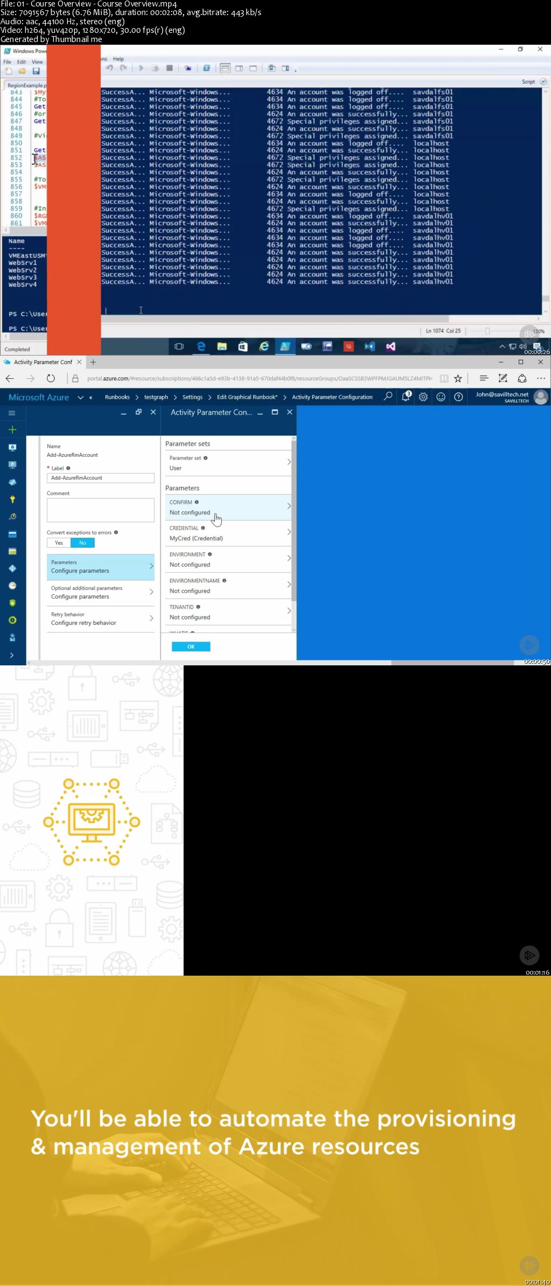Image resolution: width=551 pixels, height=1286 pixels.
Task: Add page to favorites with star icon
Action: pyautogui.click(x=458, y=378)
